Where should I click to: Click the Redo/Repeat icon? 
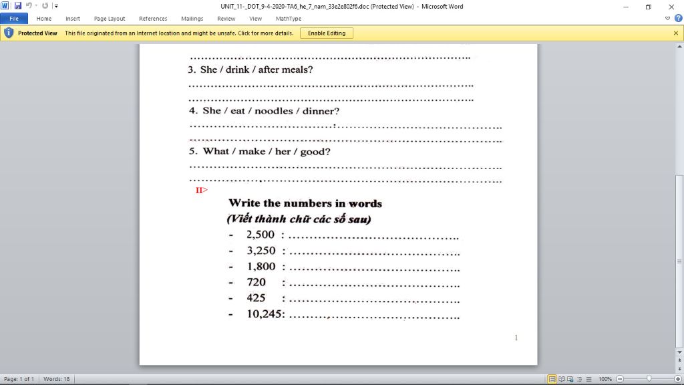45,5
